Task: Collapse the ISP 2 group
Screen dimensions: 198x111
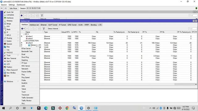Action: (x=24, y=34)
